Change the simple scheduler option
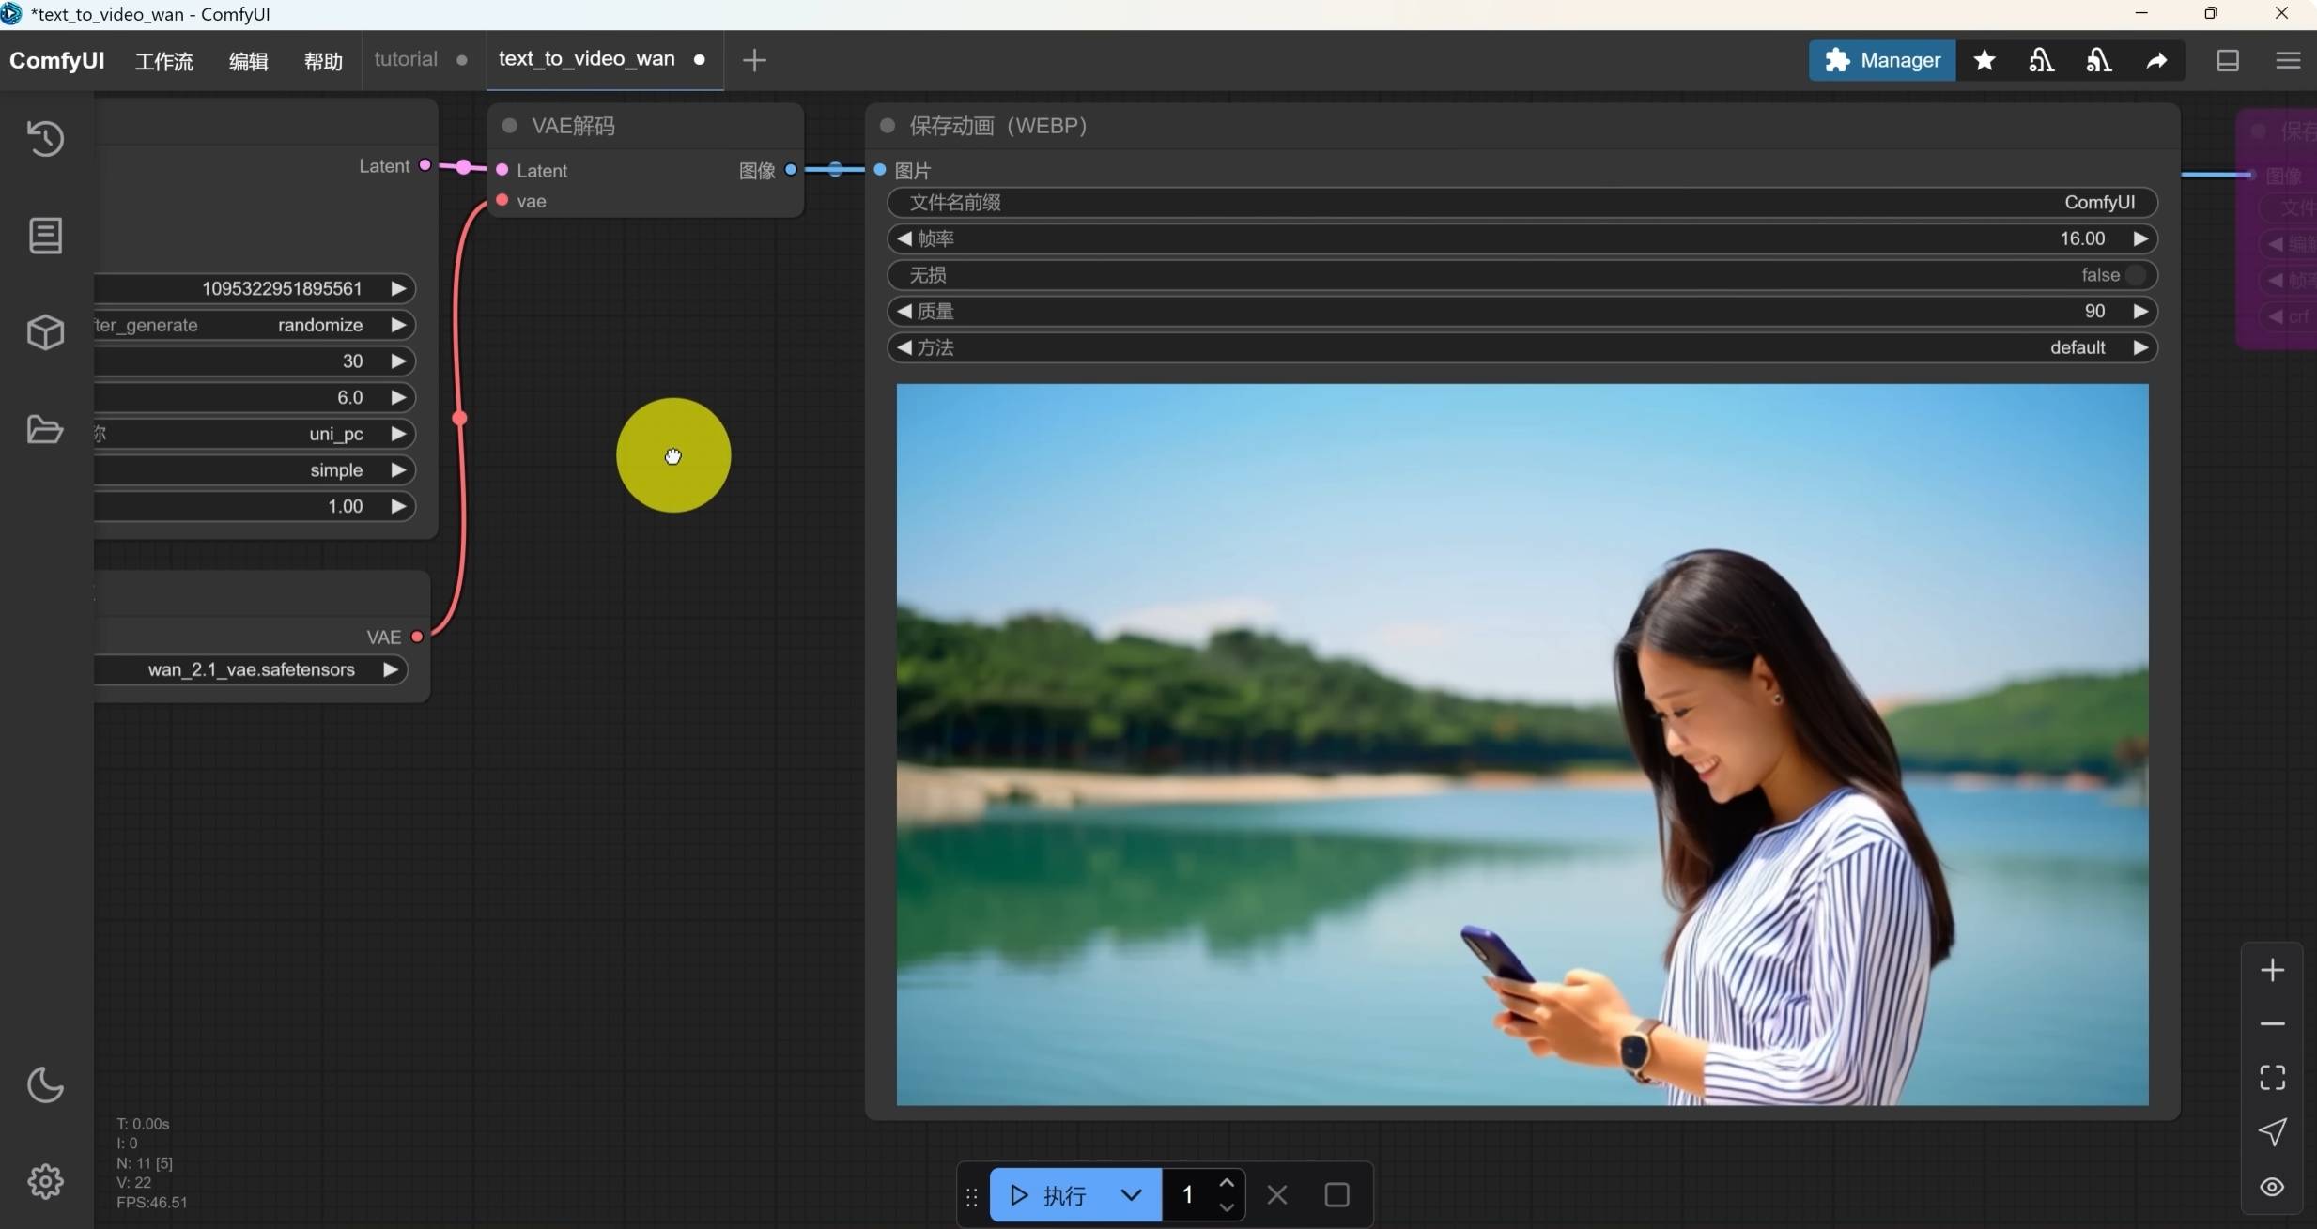Viewport: 2317px width, 1229px height. pos(254,469)
